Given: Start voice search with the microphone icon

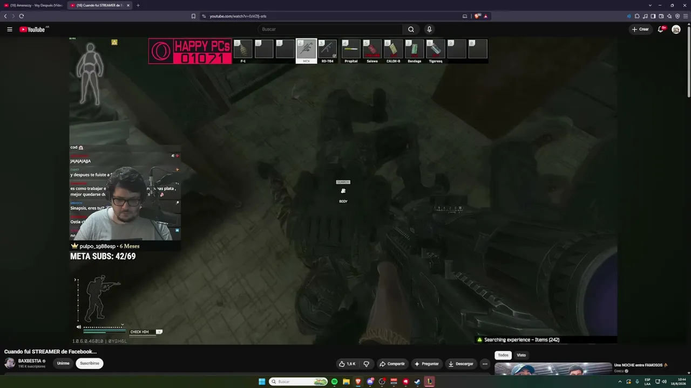Looking at the screenshot, I should (429, 29).
